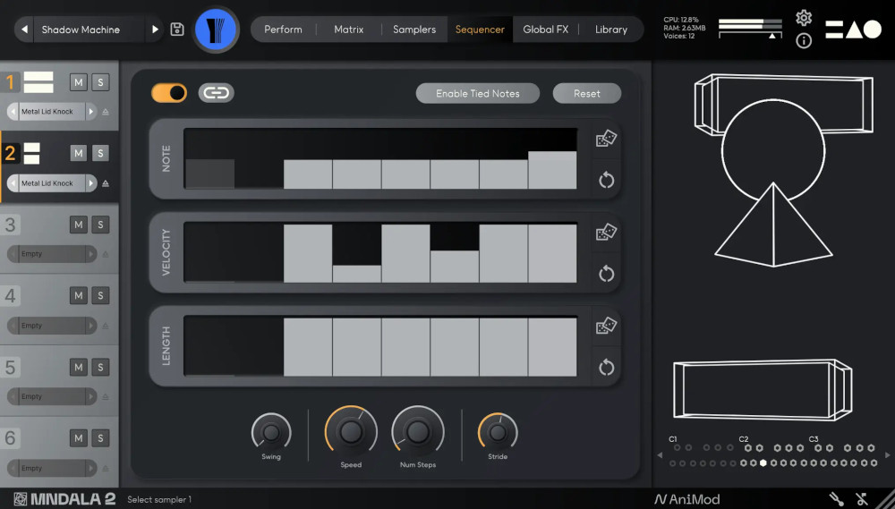Toggle the sequencer on/off switch
The width and height of the screenshot is (895, 509).
coord(169,93)
